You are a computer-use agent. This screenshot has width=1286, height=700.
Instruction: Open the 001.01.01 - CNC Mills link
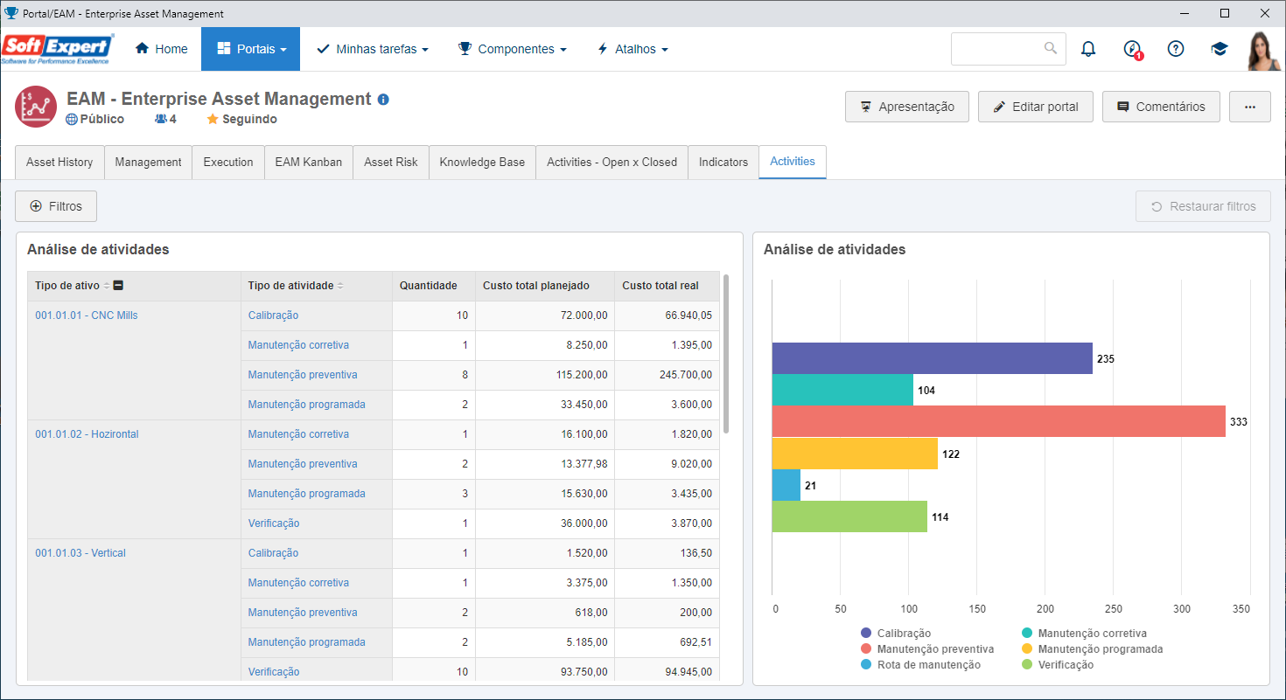tap(87, 315)
